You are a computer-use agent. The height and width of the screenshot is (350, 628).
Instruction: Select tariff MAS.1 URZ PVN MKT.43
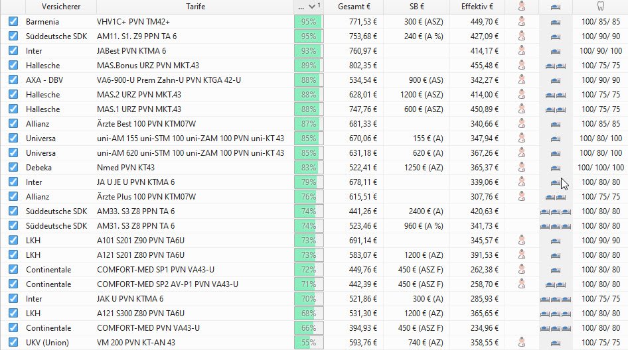coord(139,109)
